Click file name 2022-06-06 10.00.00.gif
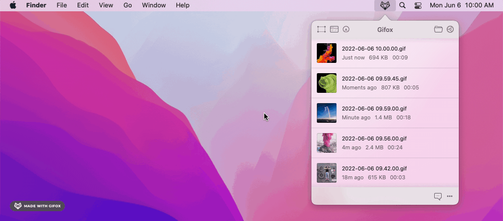503x221 pixels. [x=374, y=49]
